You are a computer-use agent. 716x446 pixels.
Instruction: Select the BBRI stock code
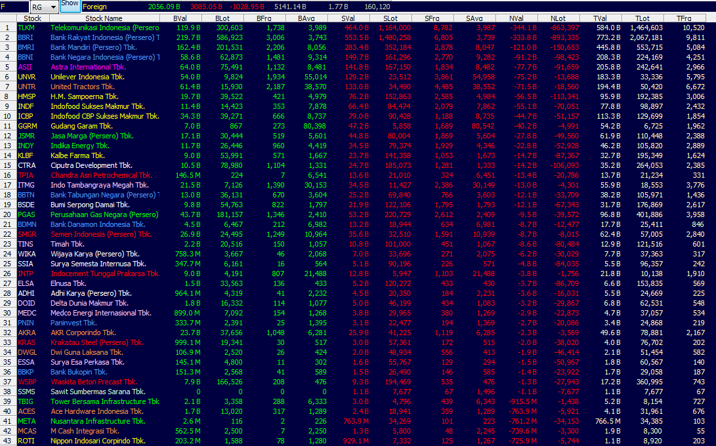click(26, 37)
